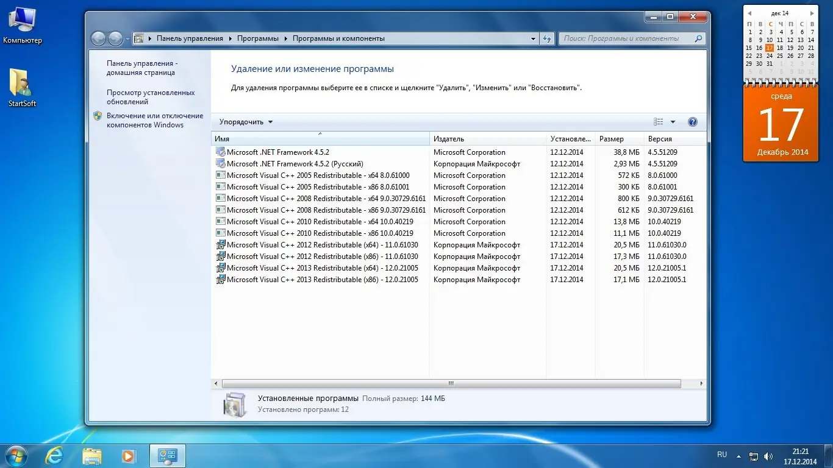Click the icon of Visual C++ 2010 x64 10.0.40219
The width and height of the screenshot is (833, 468).
coord(220,222)
